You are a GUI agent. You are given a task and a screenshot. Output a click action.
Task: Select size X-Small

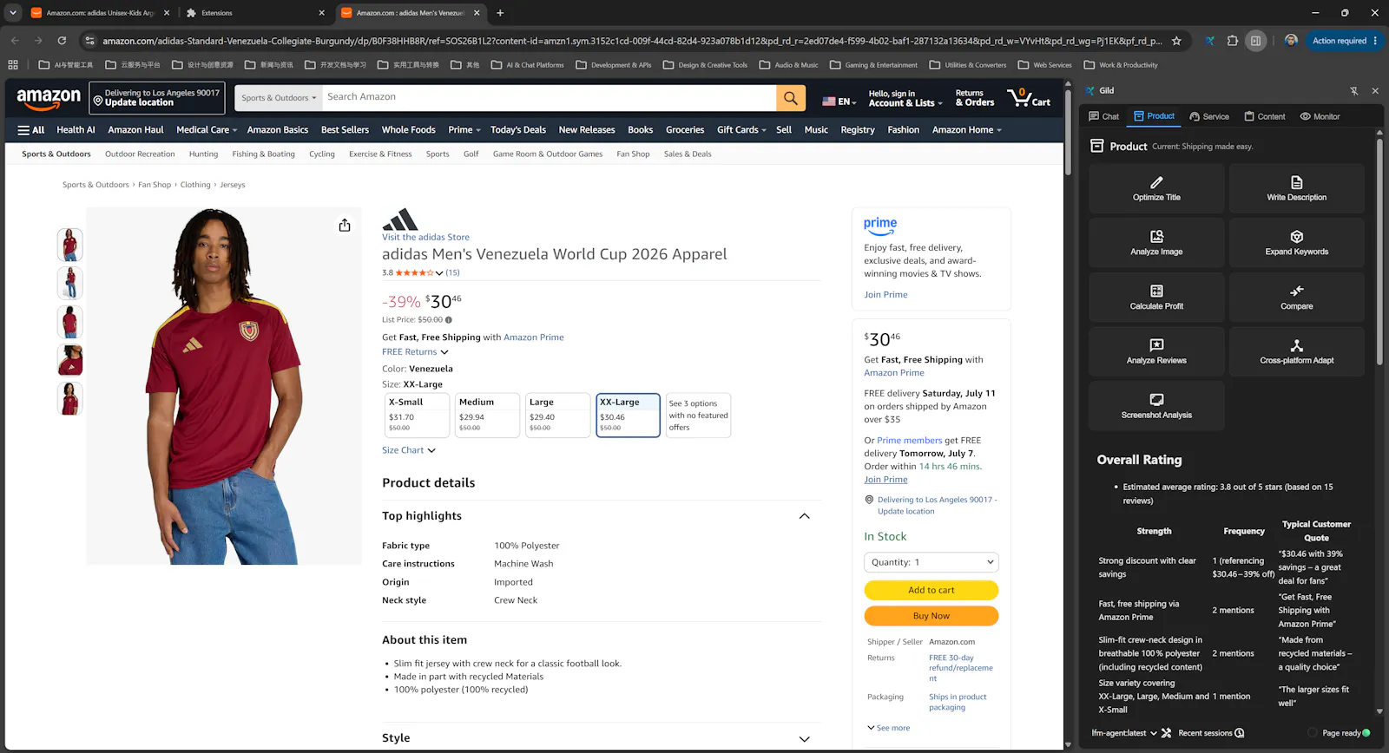coord(418,416)
